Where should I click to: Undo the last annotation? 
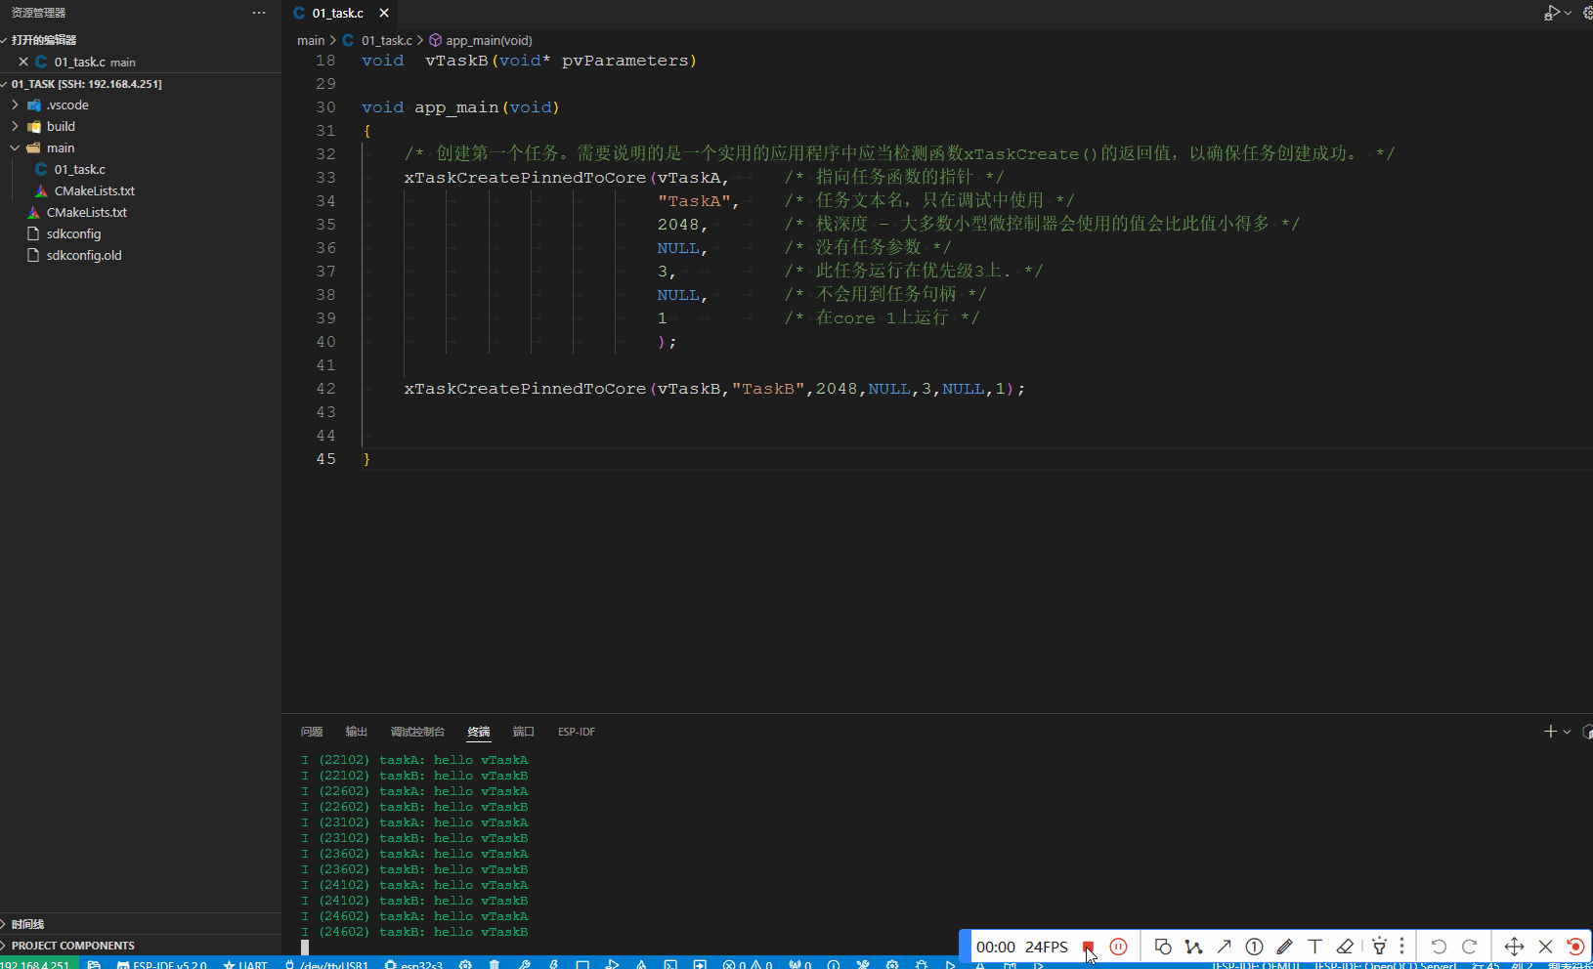(1439, 947)
